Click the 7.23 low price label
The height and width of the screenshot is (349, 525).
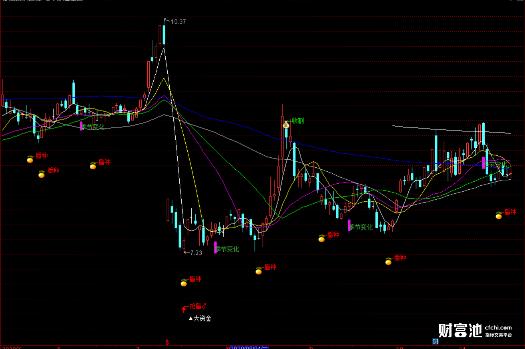(196, 253)
